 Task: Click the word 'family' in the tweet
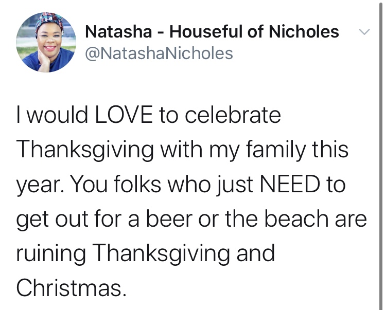click(x=274, y=150)
